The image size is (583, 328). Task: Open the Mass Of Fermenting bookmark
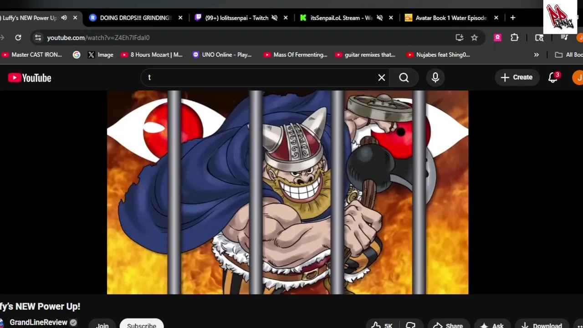tap(296, 55)
